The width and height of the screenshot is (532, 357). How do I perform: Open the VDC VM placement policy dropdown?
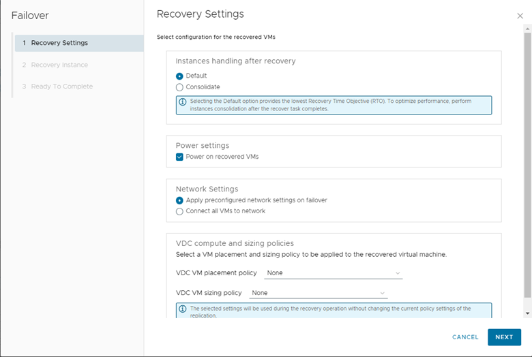click(x=333, y=273)
